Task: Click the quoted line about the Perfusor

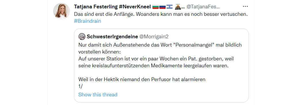Action: click(142, 79)
